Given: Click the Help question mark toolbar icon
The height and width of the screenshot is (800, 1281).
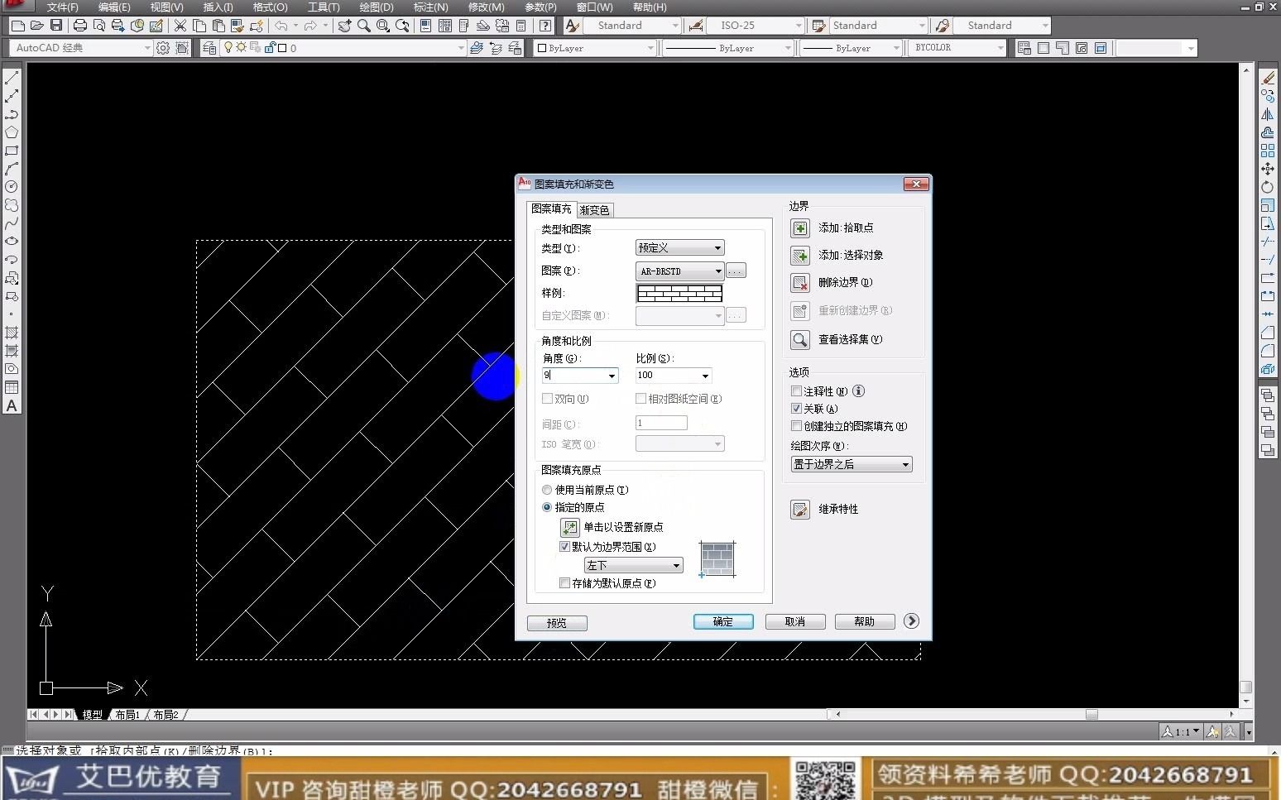Looking at the screenshot, I should [x=545, y=26].
